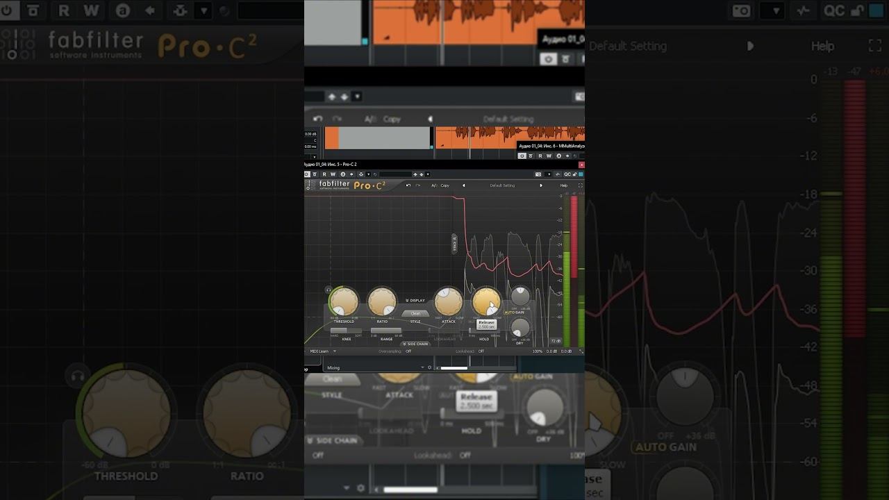Click the horizontal scrollbar beside the gear icon
889x500 pixels.
454,368
